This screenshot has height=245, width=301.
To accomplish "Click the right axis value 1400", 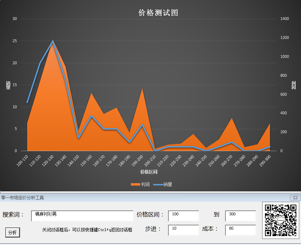I will click(x=285, y=19).
